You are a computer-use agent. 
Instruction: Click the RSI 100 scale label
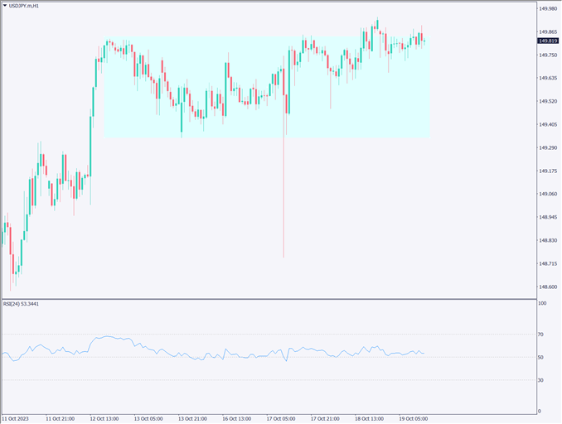coord(543,304)
